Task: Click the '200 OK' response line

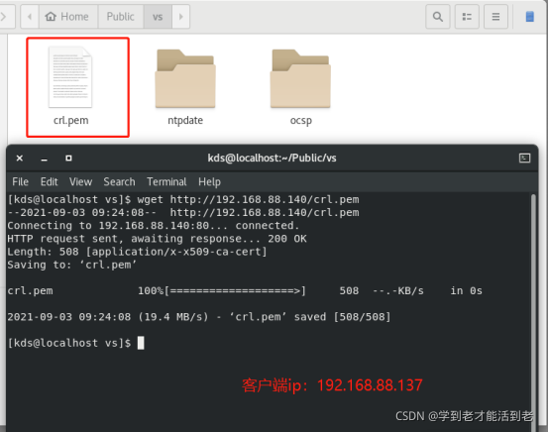Action: pyautogui.click(x=157, y=239)
